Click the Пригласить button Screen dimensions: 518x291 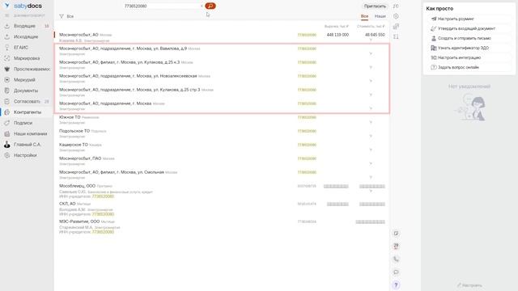(375, 6)
